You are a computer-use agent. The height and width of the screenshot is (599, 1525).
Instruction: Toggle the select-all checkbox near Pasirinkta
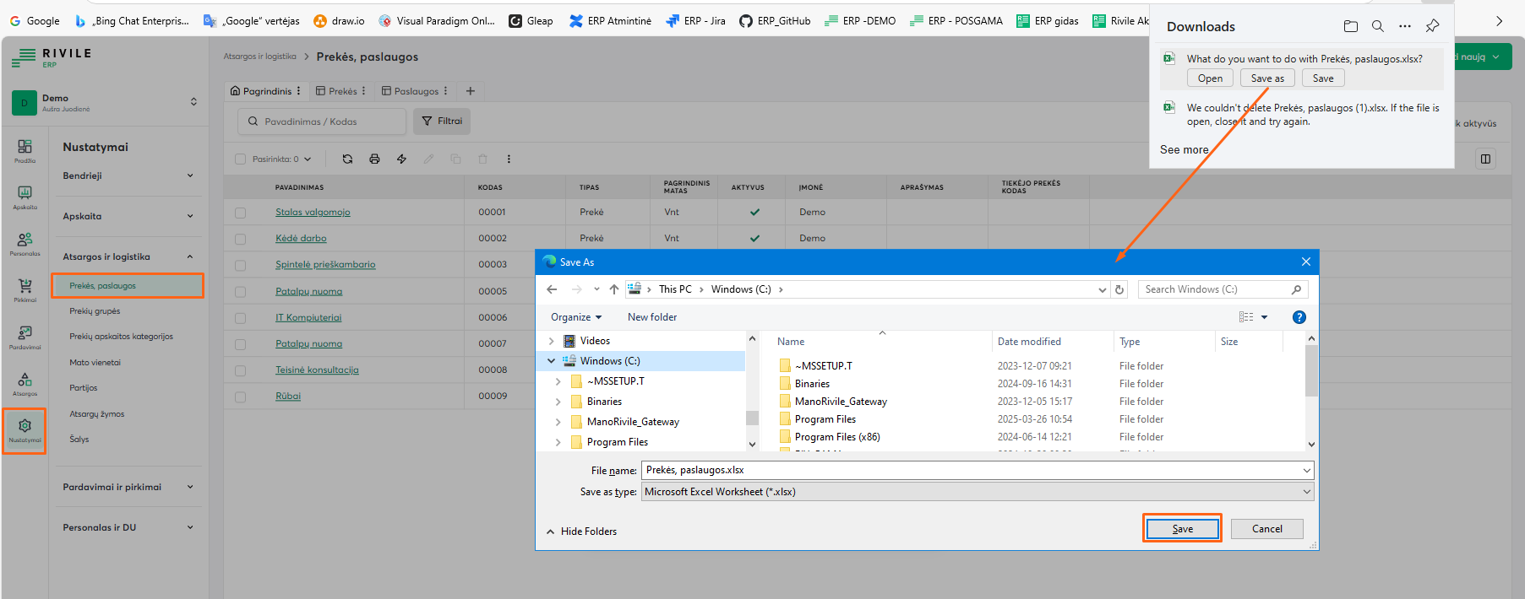pyautogui.click(x=241, y=159)
